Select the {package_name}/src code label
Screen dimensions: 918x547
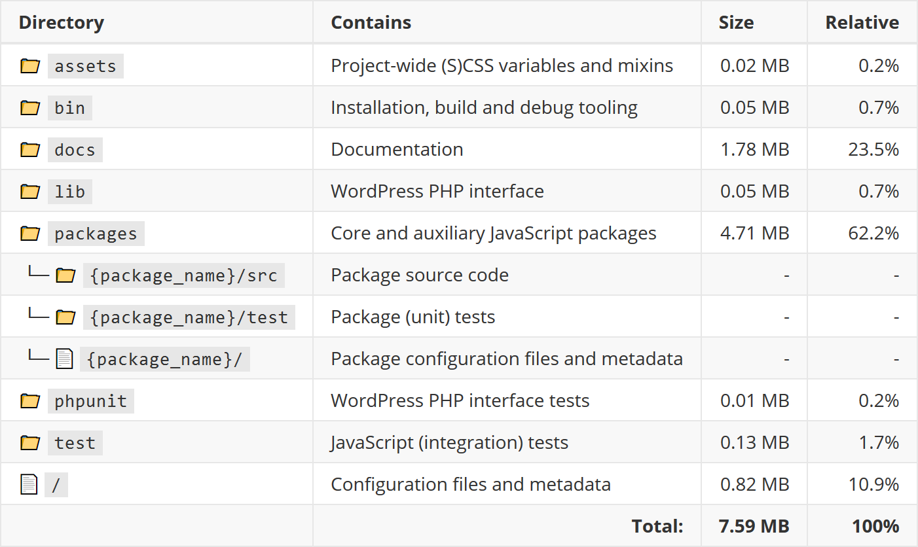point(183,275)
